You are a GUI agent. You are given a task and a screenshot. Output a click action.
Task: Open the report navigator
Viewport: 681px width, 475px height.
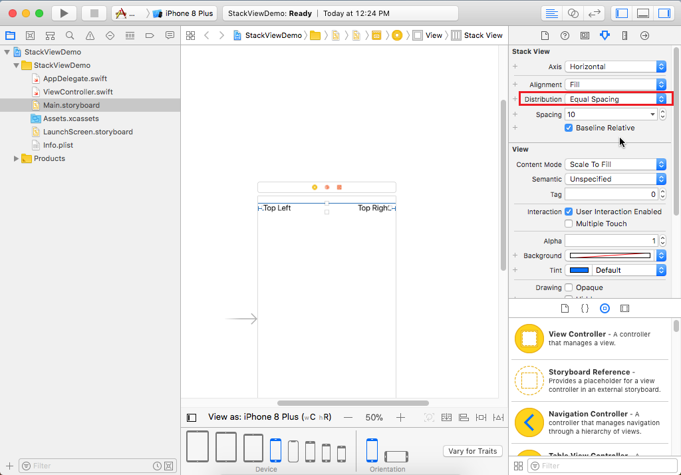point(170,36)
